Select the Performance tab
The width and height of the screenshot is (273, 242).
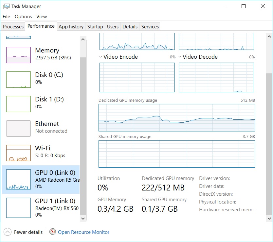[x=41, y=26]
